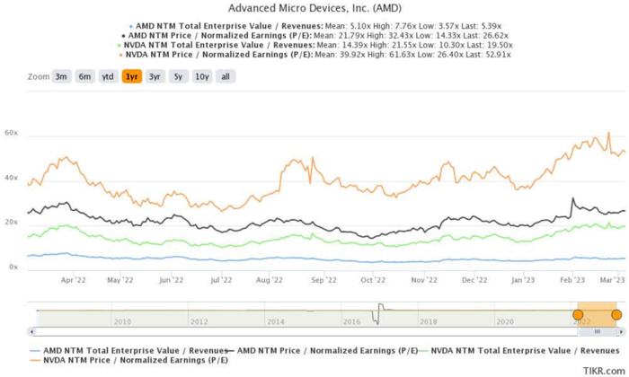Click the active 1yr zoom button
The height and width of the screenshot is (377, 629).
131,77
